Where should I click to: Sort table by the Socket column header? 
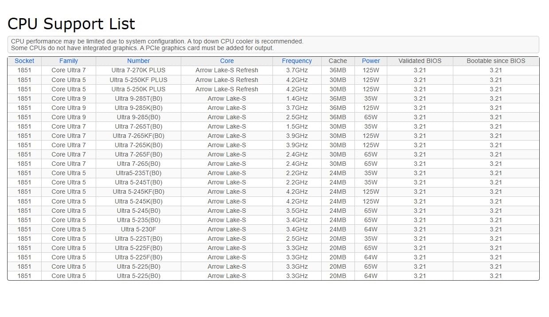[x=24, y=61]
